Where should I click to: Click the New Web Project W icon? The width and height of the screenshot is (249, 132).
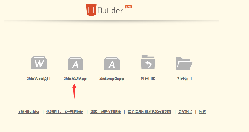[39, 63]
